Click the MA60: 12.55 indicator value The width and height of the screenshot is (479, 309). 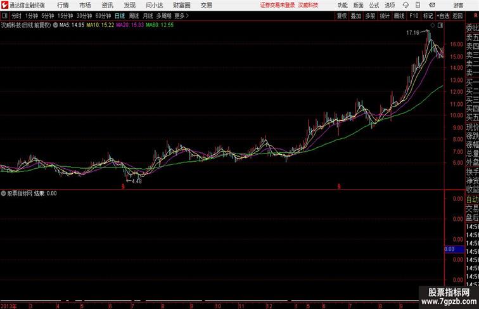pos(160,25)
